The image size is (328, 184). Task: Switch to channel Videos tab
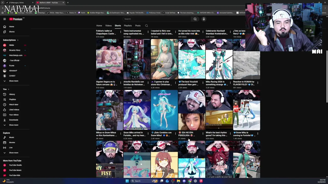(x=108, y=26)
